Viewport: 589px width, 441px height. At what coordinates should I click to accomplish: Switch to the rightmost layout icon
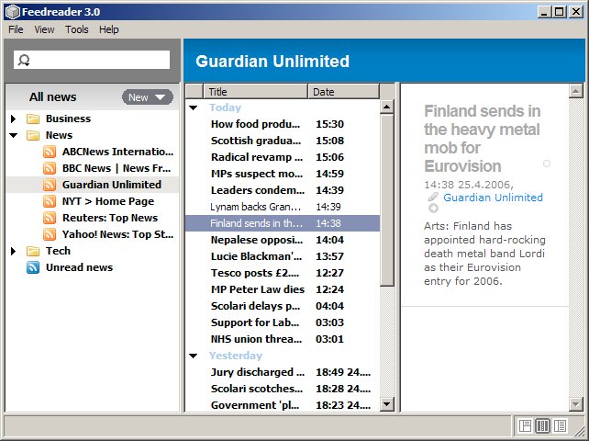[x=560, y=426]
